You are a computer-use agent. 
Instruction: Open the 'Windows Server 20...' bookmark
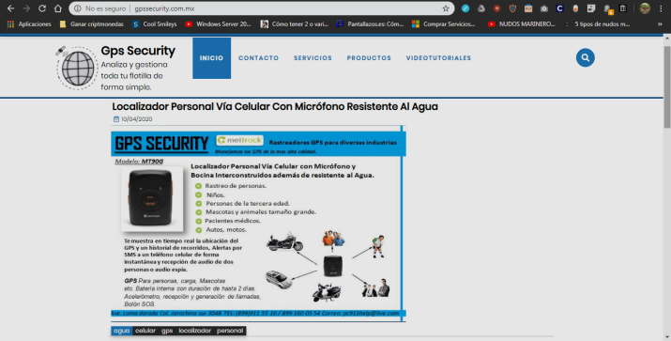pyautogui.click(x=219, y=24)
